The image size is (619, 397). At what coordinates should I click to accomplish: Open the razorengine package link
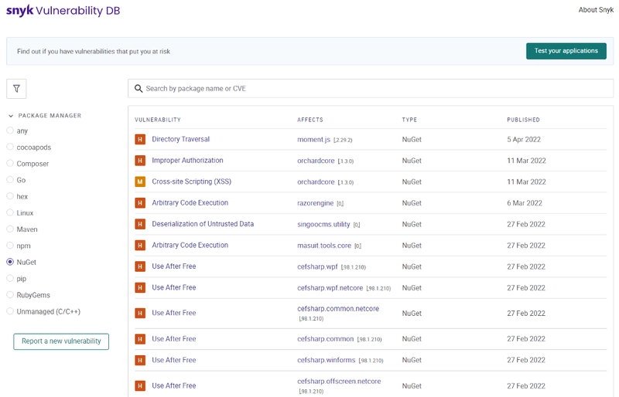[x=316, y=203]
